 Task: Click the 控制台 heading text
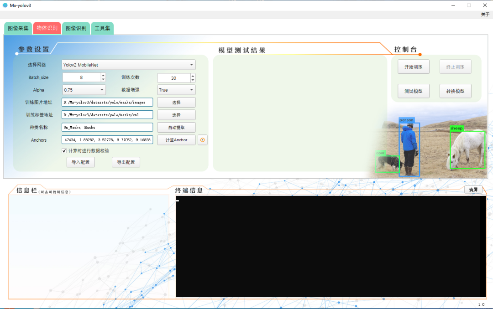click(406, 49)
